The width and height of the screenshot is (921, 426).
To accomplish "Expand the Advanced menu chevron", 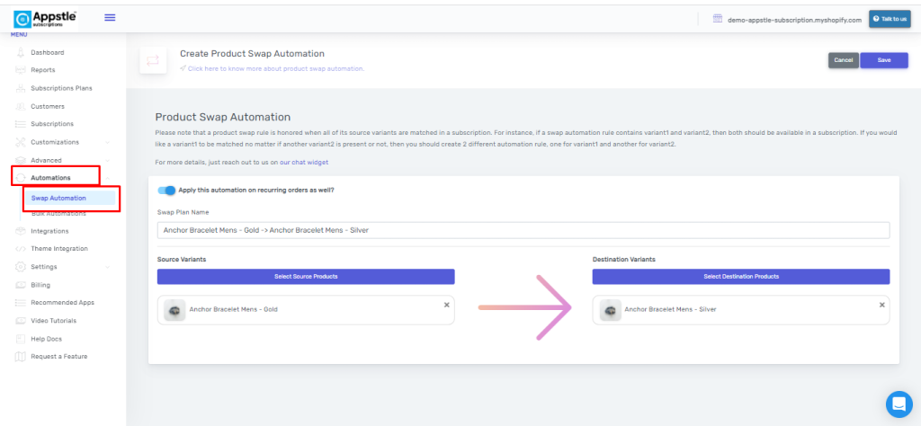I will tap(108, 160).
